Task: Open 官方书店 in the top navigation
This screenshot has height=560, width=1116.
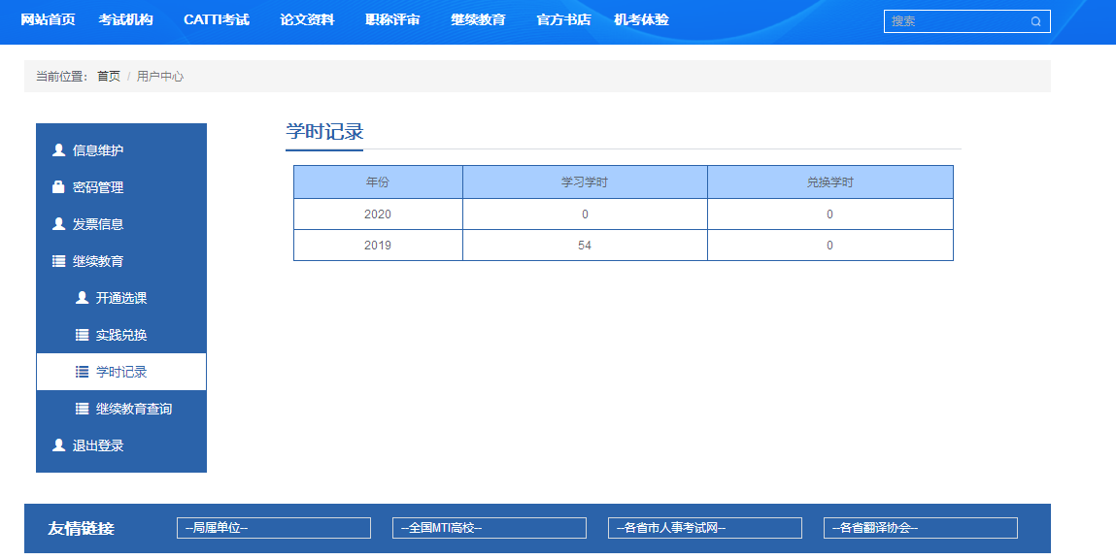Action: pyautogui.click(x=563, y=20)
